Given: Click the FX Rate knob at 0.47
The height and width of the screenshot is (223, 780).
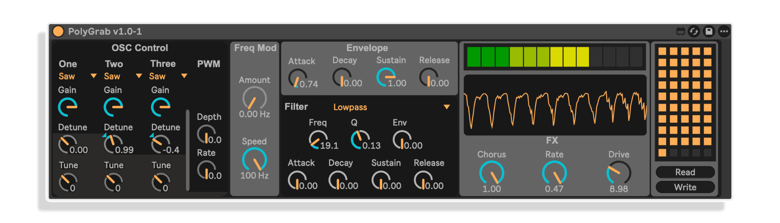Looking at the screenshot, I should tap(554, 173).
